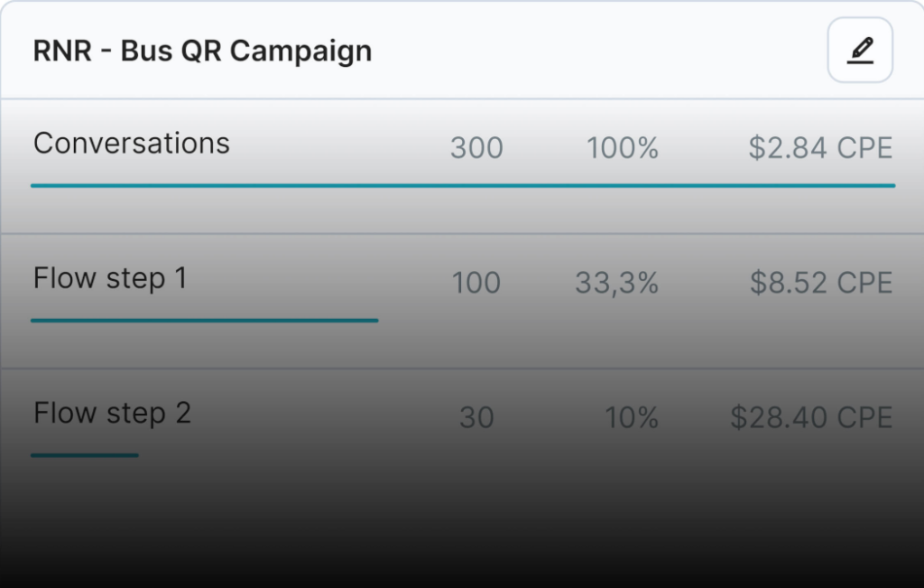Click the Flow step 2 count 30
The width and height of the screenshot is (924, 588).
click(476, 417)
